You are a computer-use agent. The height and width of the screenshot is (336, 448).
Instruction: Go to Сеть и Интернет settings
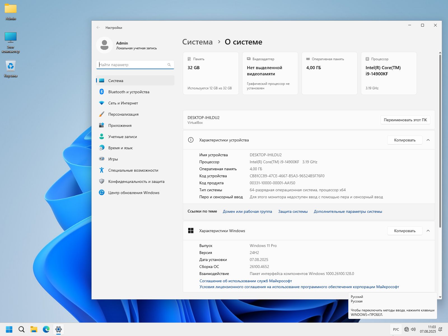coord(135,103)
